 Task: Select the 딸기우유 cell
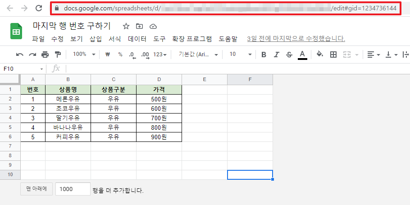[68, 118]
